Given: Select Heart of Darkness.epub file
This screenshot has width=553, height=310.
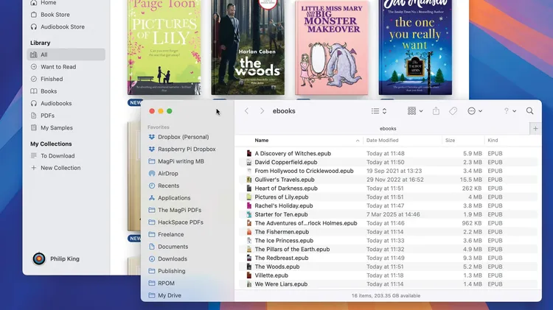Looking at the screenshot, I should [388, 189].
